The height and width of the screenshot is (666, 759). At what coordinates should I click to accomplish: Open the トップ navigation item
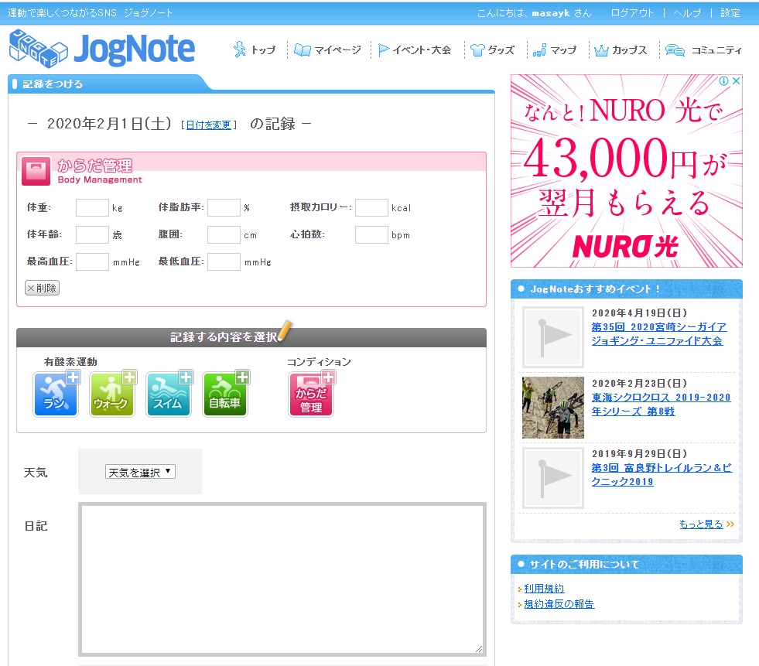254,50
